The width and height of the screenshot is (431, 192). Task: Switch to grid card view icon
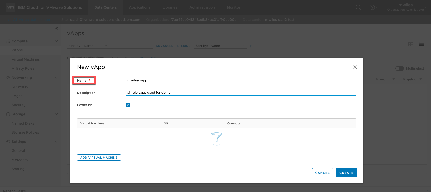(x=411, y=44)
